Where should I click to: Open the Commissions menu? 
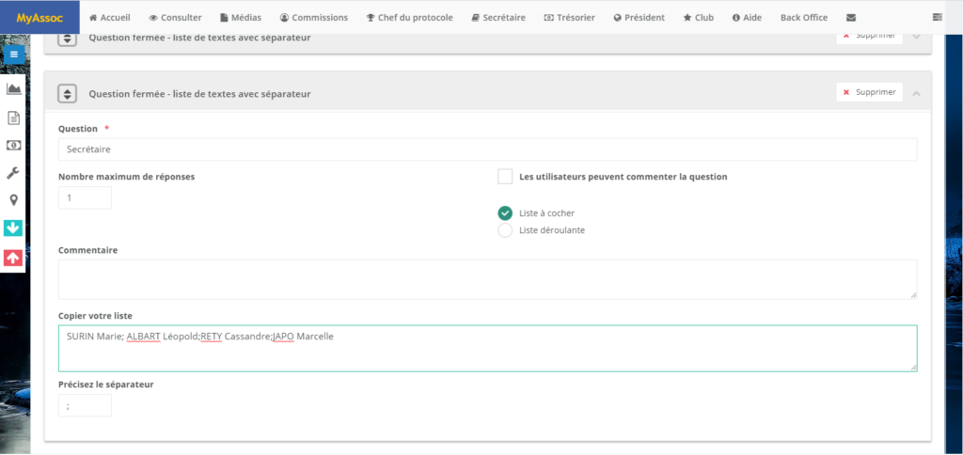click(x=313, y=18)
